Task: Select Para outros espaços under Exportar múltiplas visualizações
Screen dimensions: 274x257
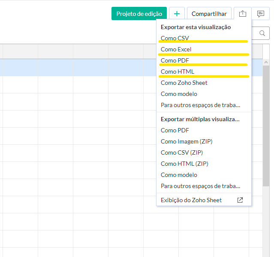Action: pos(204,186)
